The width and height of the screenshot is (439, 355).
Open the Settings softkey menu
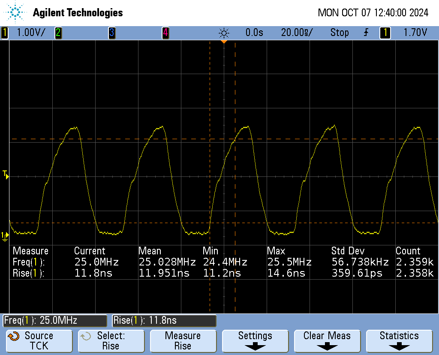(x=255, y=341)
